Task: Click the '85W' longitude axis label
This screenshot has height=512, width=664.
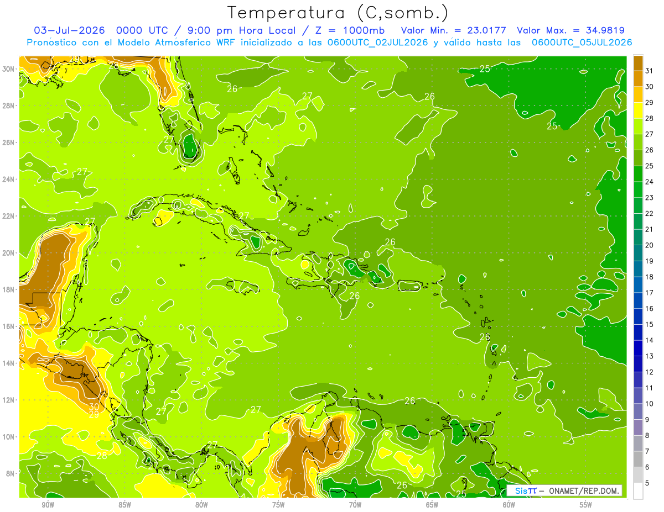Action: coord(124,505)
